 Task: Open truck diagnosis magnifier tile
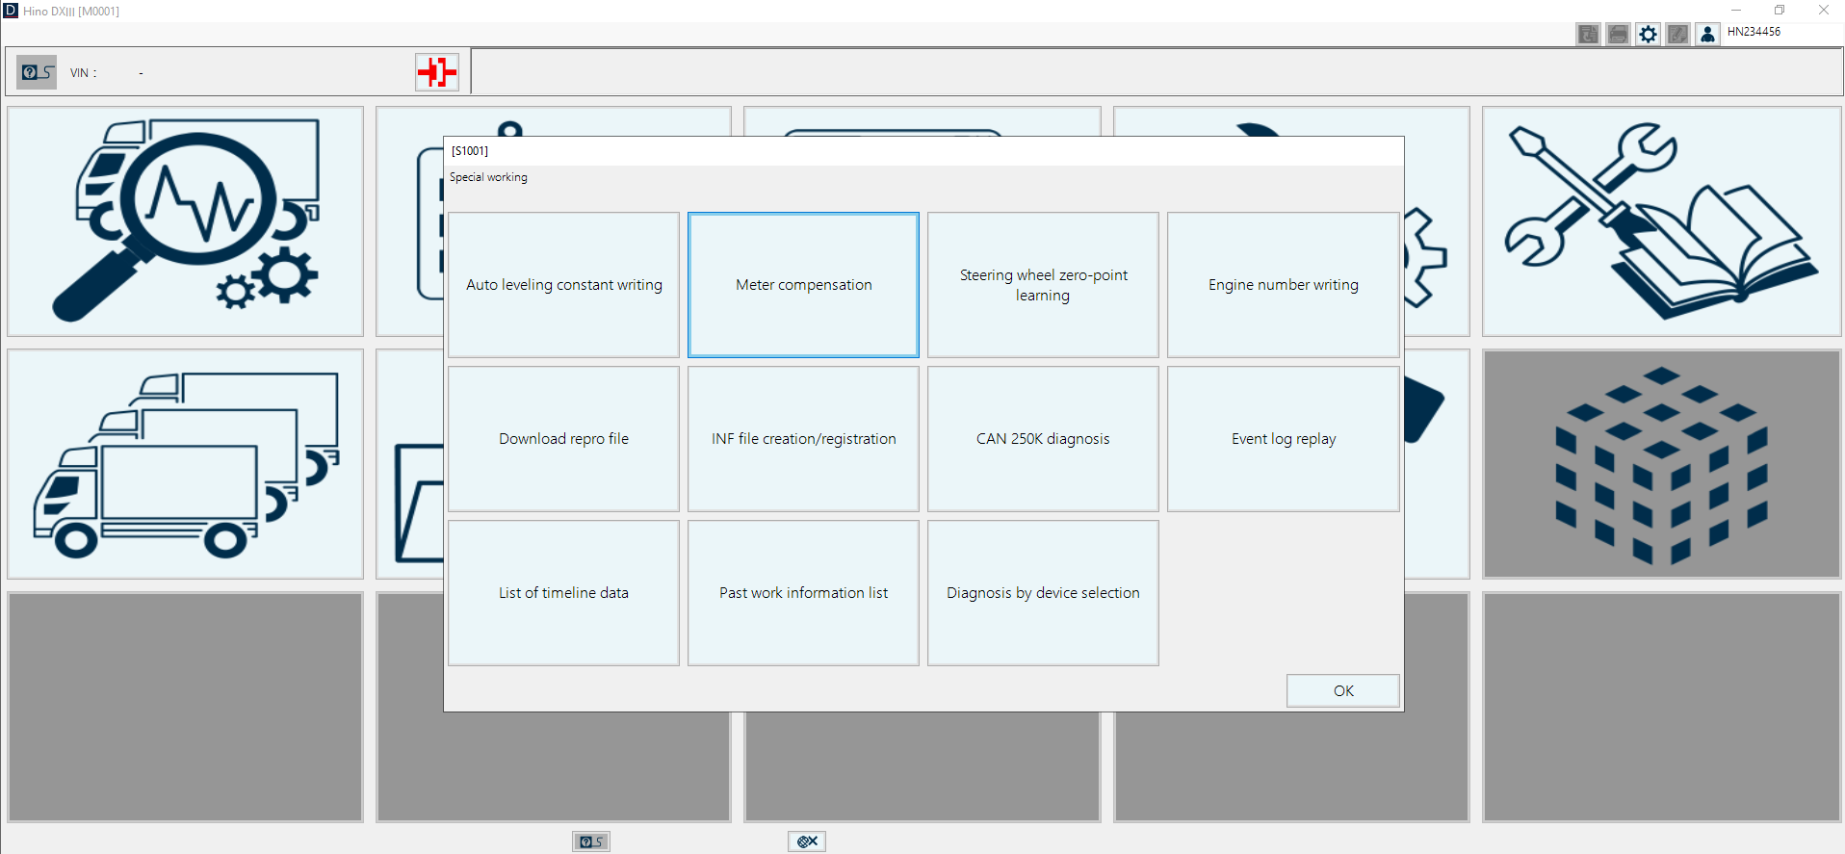[185, 221]
